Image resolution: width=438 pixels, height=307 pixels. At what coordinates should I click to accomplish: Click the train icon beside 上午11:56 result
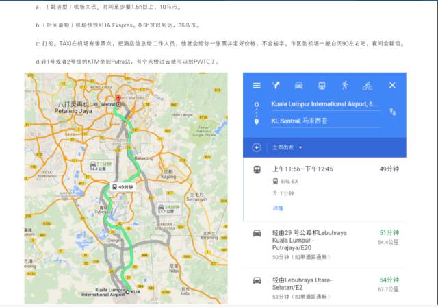(x=257, y=169)
